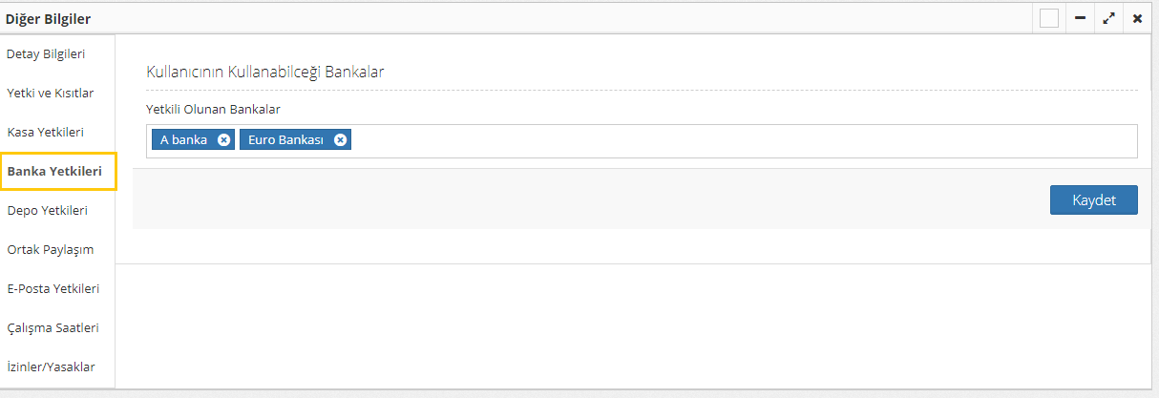1159x398 pixels.
Task: Click the Diğer Bilgiler window title
Action: 49,18
